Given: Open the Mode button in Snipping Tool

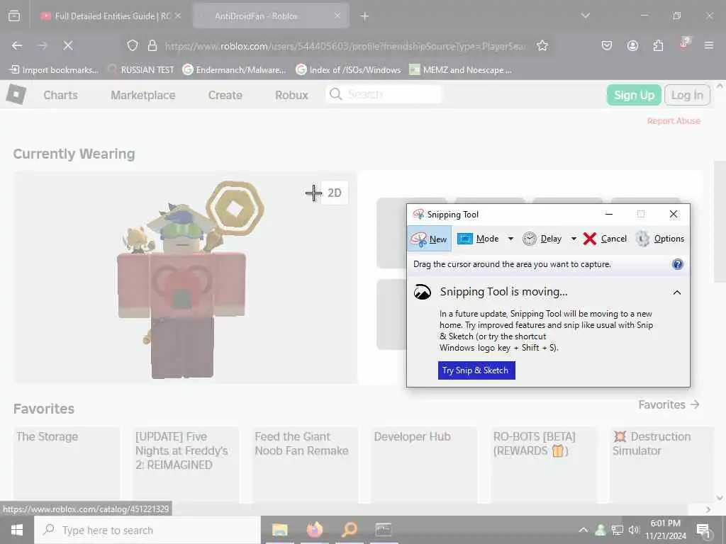Looking at the screenshot, I should (x=478, y=239).
